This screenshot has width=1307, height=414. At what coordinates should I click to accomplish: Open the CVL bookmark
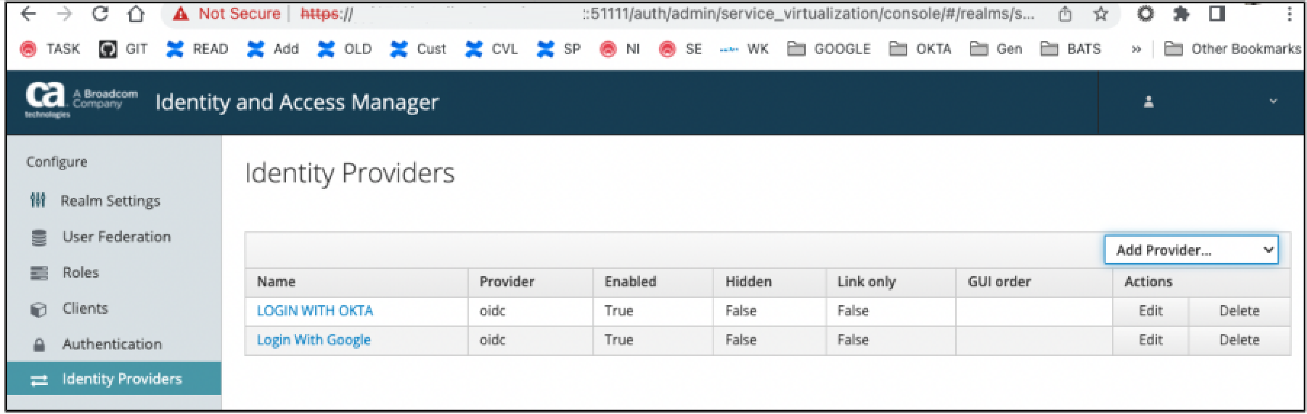[492, 49]
